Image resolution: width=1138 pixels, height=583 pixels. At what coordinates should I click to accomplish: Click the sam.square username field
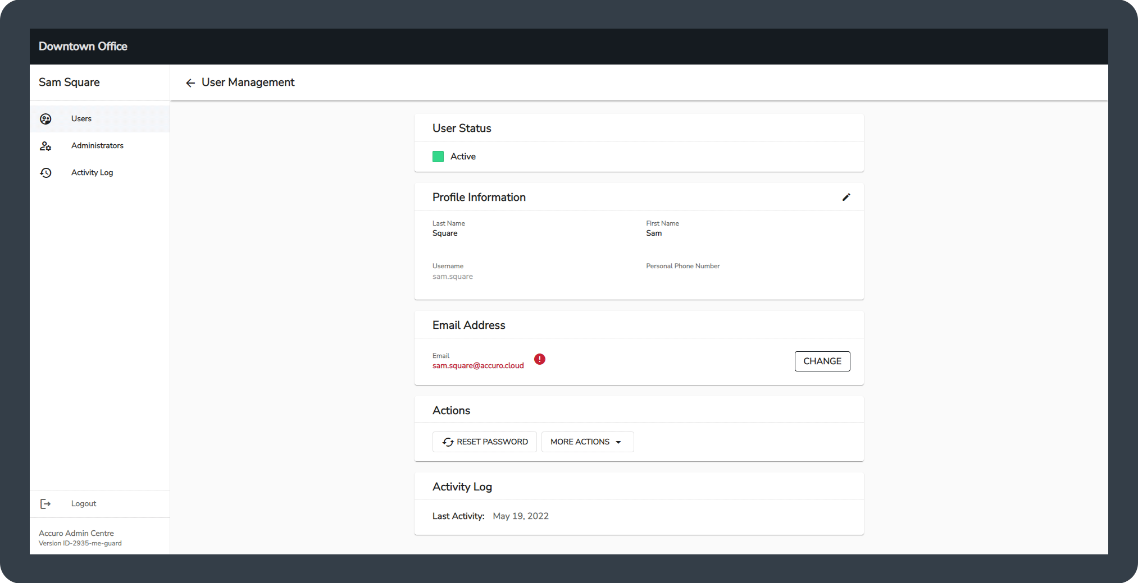[x=453, y=277]
